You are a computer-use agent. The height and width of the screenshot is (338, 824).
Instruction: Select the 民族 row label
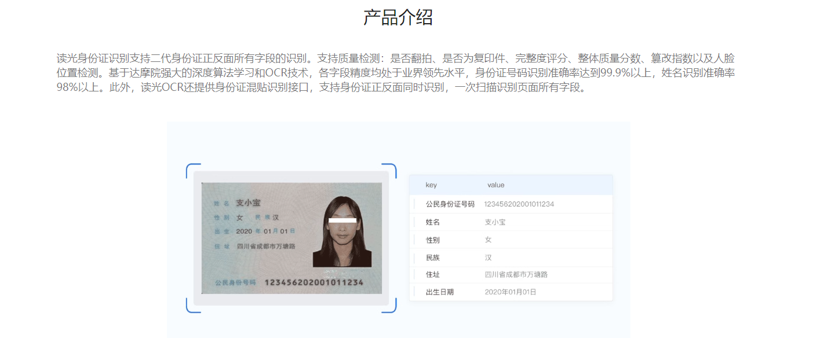[433, 258]
